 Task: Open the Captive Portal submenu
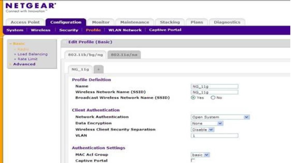coord(165,30)
